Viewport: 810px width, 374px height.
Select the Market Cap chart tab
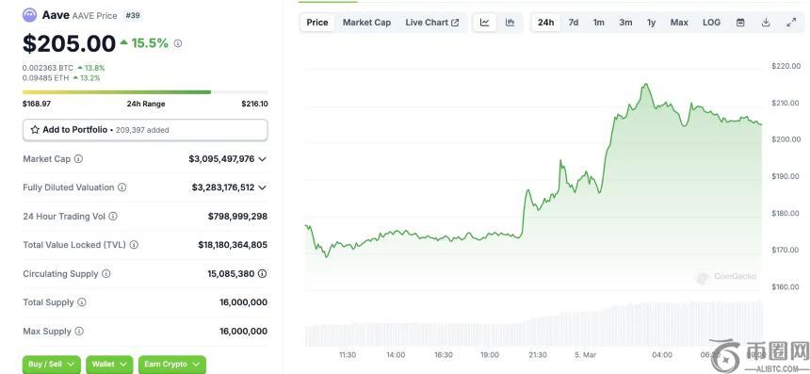(366, 23)
